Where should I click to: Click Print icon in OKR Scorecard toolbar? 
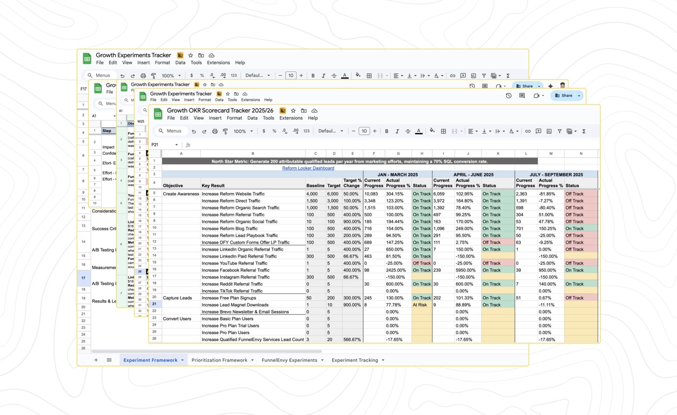(x=215, y=131)
